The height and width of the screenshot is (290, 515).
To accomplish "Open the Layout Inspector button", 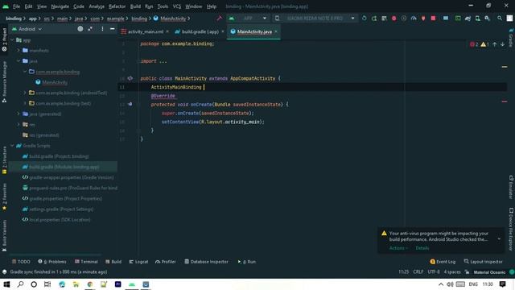I will pyautogui.click(x=483, y=262).
